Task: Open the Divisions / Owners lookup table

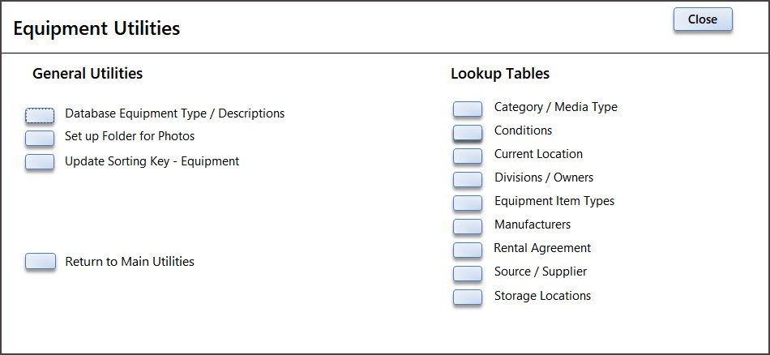Action: point(468,178)
